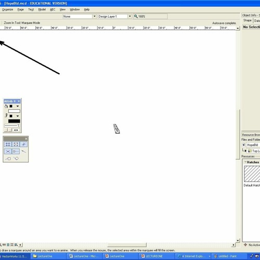The image size is (260, 260).
Task: Click the arrowhead marker toggle in Attrib
Action: coord(16,130)
